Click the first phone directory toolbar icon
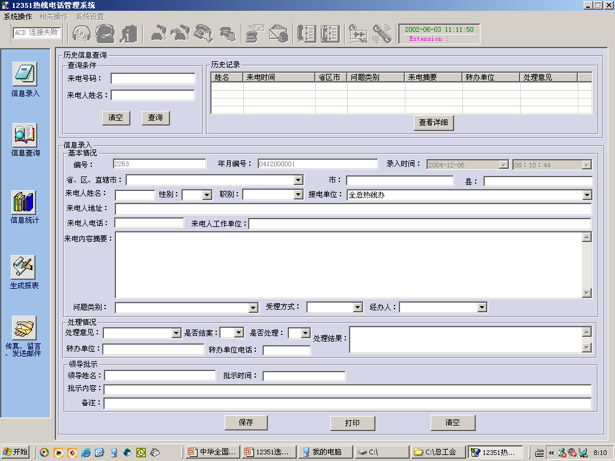615x461 pixels. pyautogui.click(x=306, y=34)
